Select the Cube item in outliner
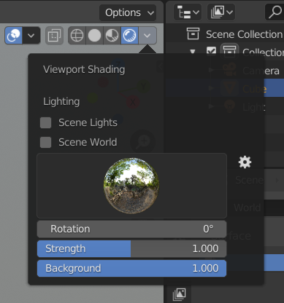Image resolution: width=284 pixels, height=303 pixels. pos(255,89)
